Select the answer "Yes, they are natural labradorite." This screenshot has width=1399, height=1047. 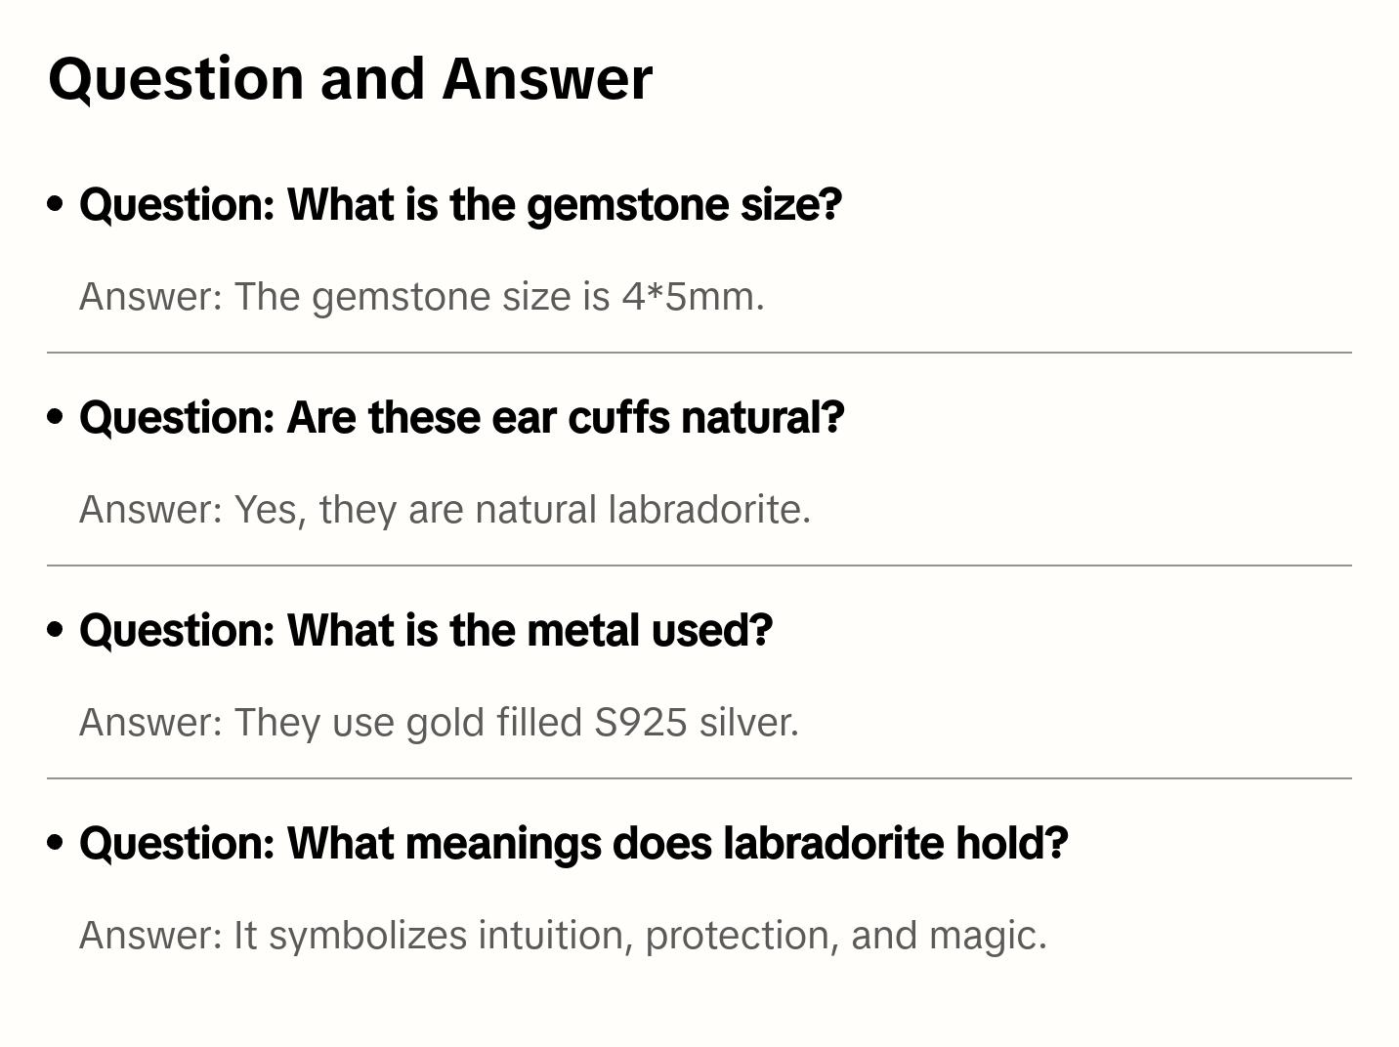click(445, 509)
